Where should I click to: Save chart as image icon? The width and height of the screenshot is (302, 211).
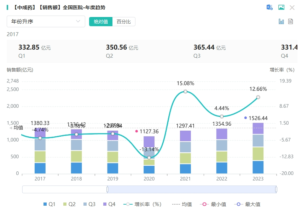(x=281, y=7)
